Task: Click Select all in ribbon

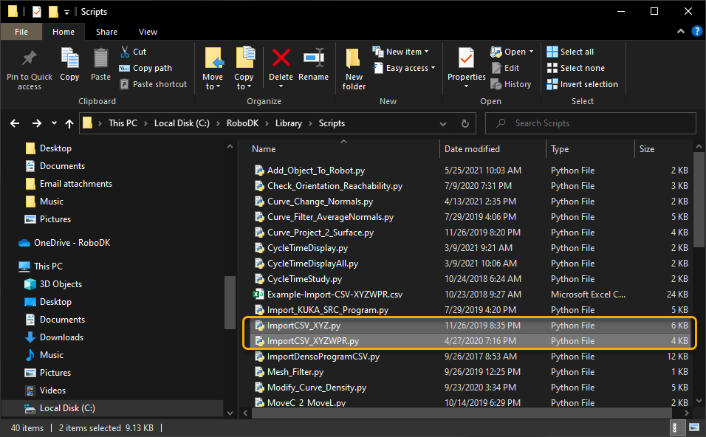Action: [570, 52]
